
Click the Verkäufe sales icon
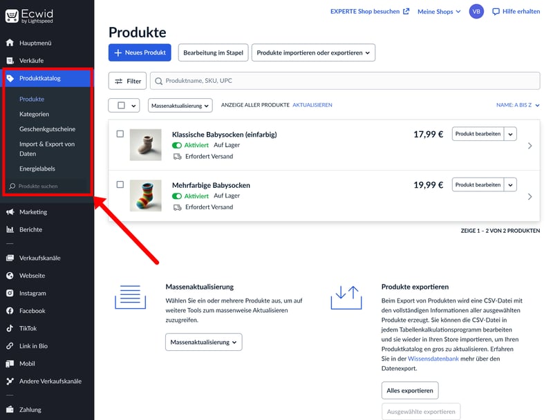pos(10,61)
